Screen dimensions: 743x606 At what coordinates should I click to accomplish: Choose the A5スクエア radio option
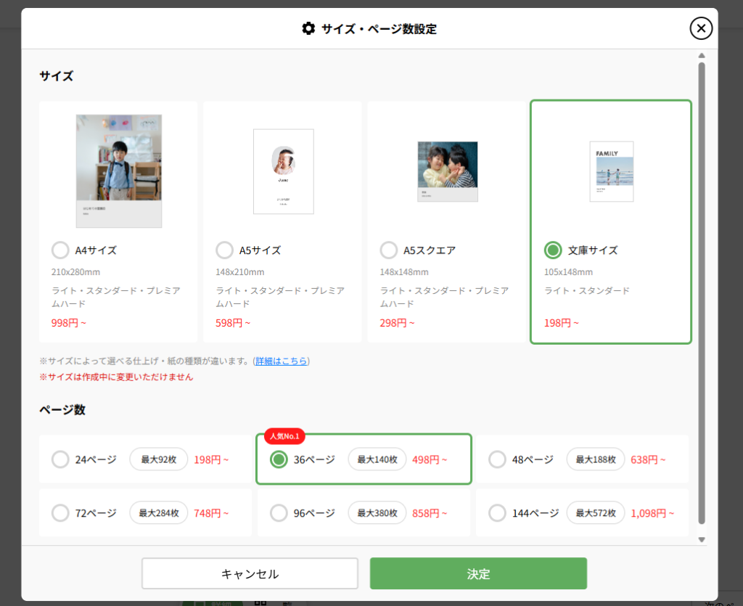[389, 250]
